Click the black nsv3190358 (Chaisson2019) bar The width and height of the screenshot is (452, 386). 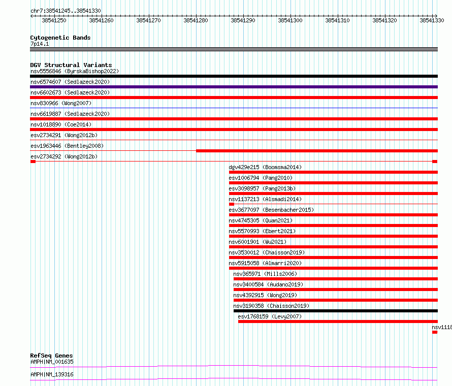(x=336, y=311)
